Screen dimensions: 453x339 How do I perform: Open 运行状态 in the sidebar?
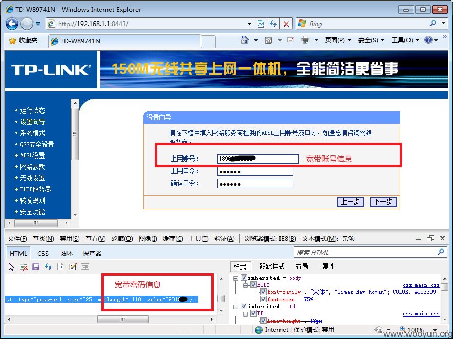pyautogui.click(x=32, y=110)
